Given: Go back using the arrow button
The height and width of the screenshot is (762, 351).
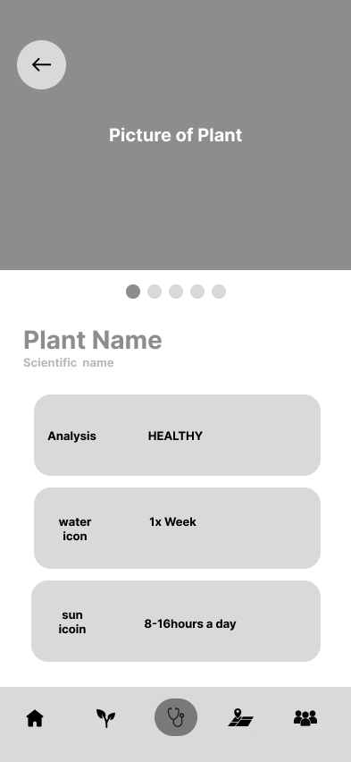Looking at the screenshot, I should (41, 64).
